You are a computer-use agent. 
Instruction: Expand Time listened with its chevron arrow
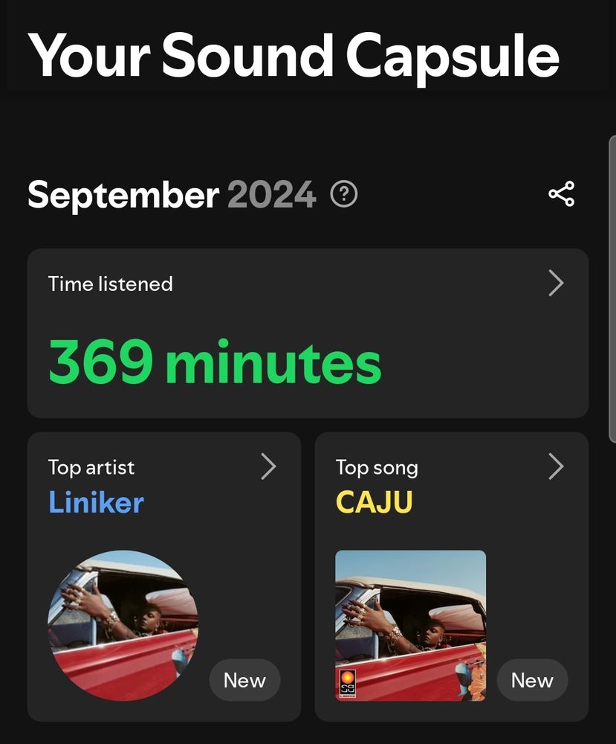point(556,283)
